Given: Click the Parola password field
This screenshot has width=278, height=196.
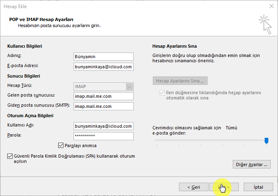Looking at the screenshot, I should click(103, 136).
